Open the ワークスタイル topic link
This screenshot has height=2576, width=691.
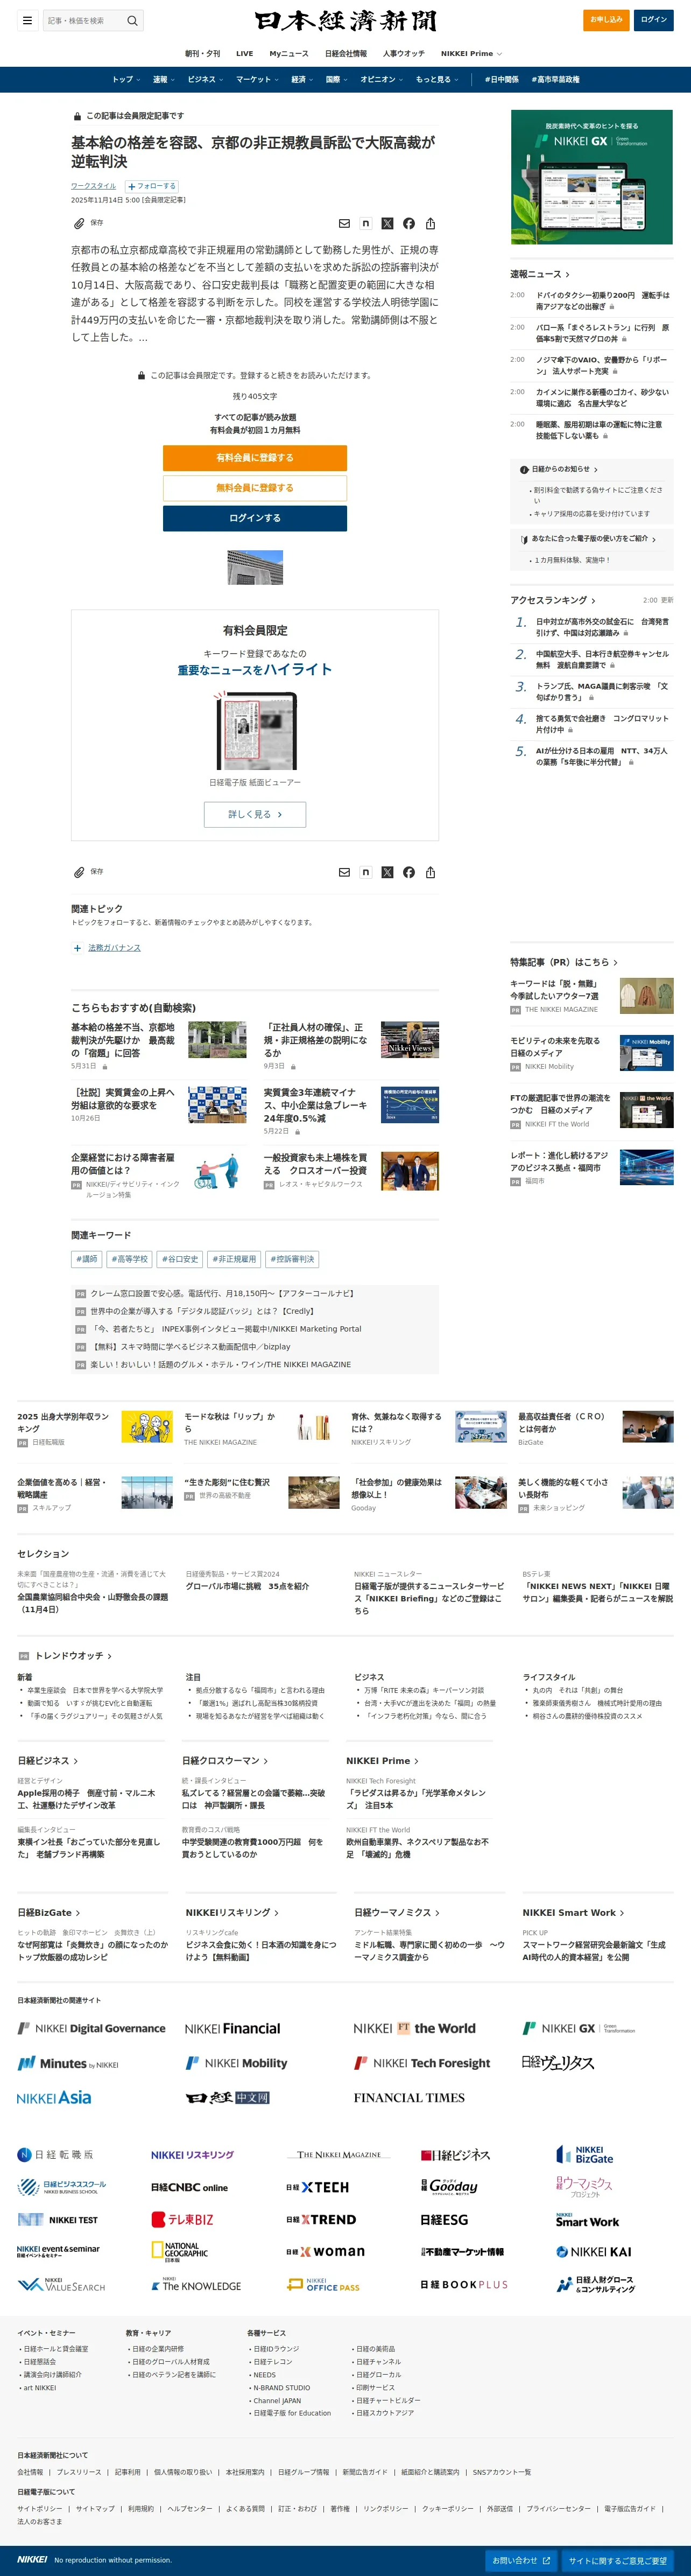[x=93, y=186]
